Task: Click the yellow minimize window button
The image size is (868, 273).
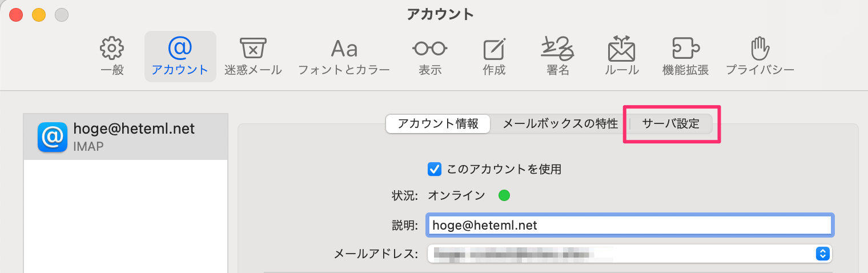Action: click(x=39, y=15)
